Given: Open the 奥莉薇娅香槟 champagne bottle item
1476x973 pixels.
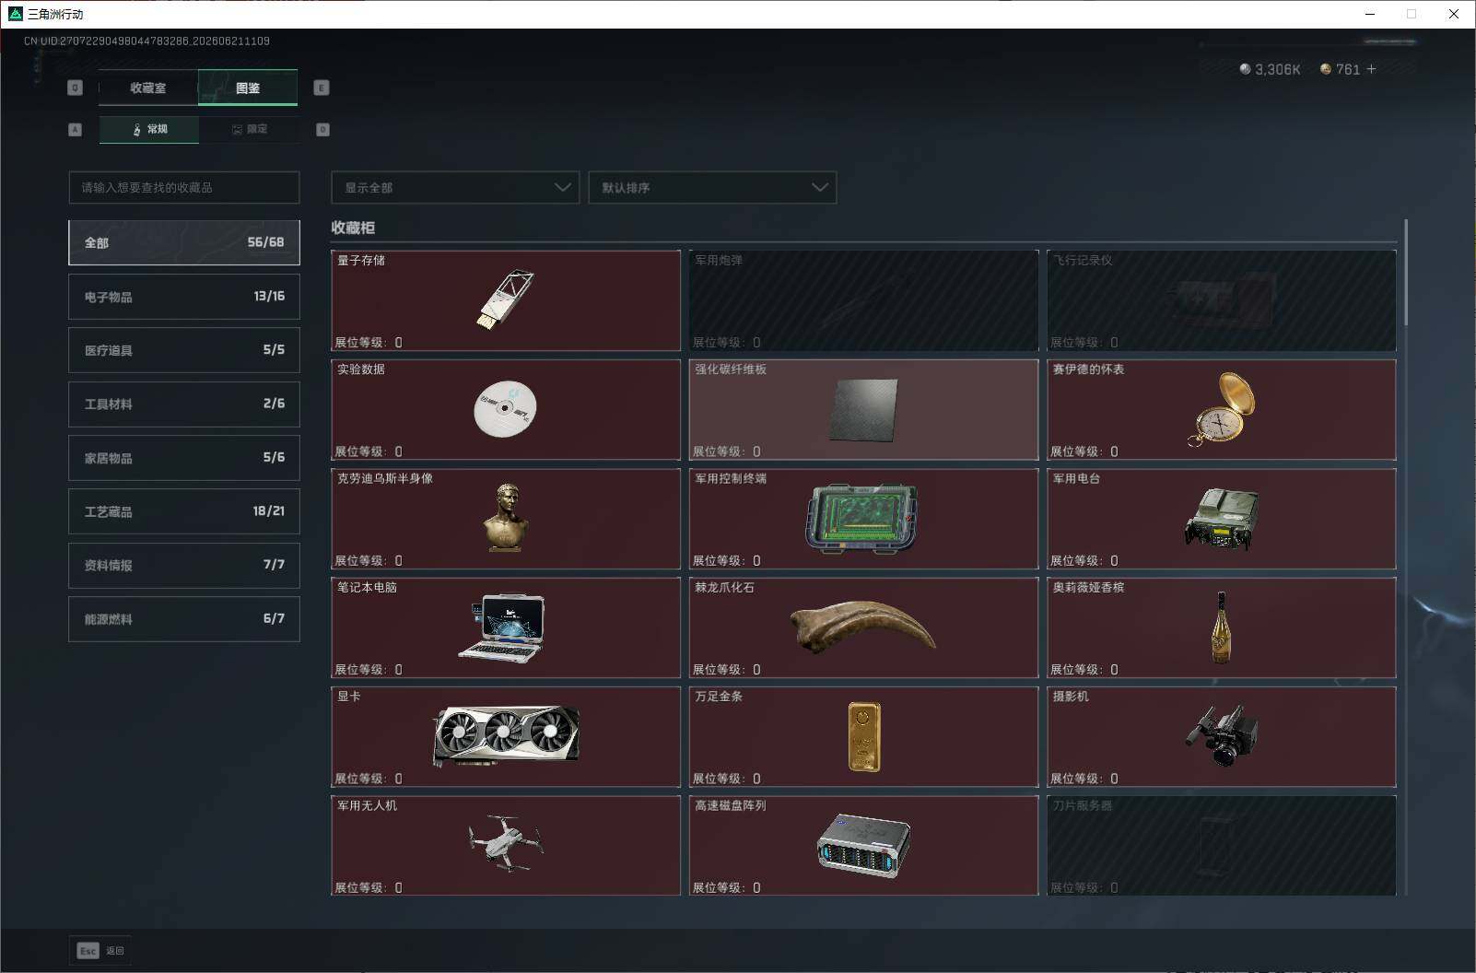Looking at the screenshot, I should coord(1222,627).
